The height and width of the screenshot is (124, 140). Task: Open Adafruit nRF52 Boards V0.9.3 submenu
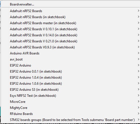70,47
